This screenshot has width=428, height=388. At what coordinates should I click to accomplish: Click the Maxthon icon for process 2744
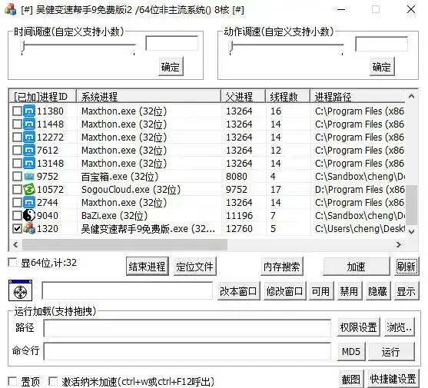(29, 203)
